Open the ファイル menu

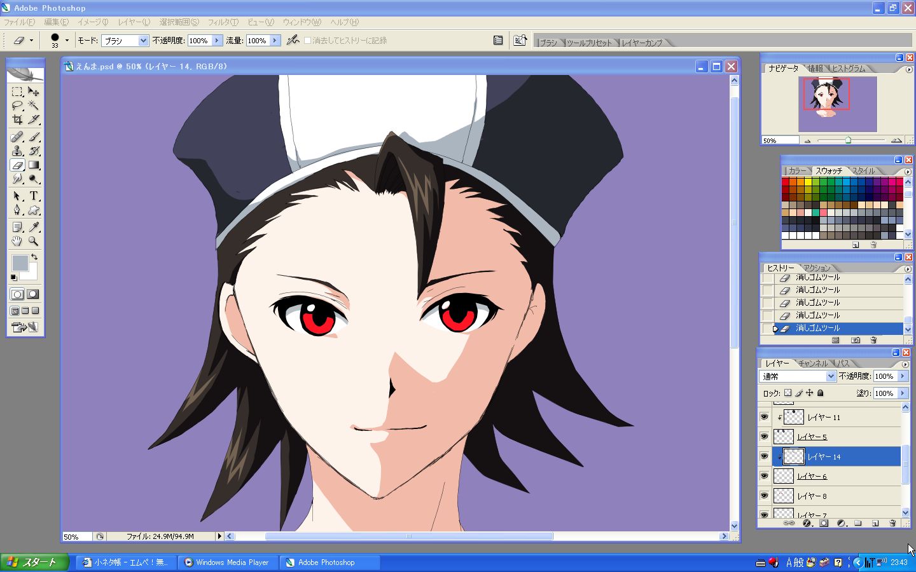click(20, 22)
